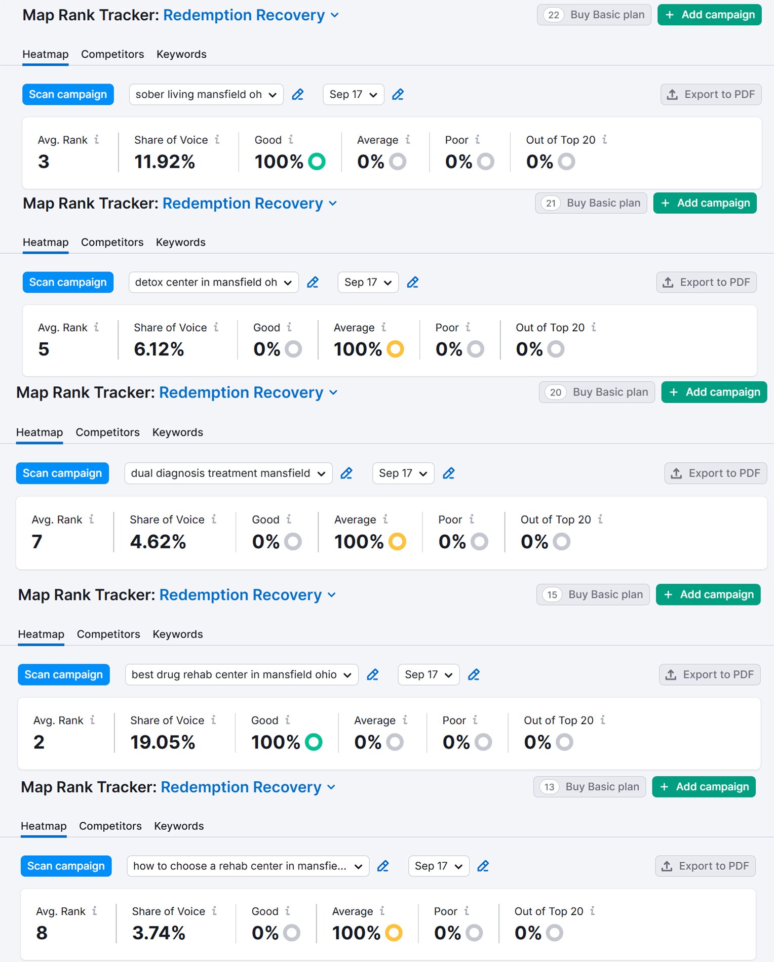This screenshot has height=962, width=774.
Task: Open the 'sober living mansfield oh' keyword dropdown
Action: coord(206,95)
